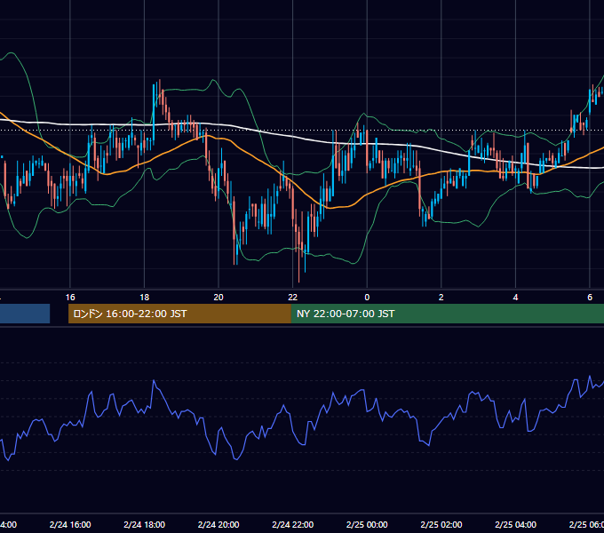
Task: Click the upper time axis label 2
Action: tap(441, 298)
